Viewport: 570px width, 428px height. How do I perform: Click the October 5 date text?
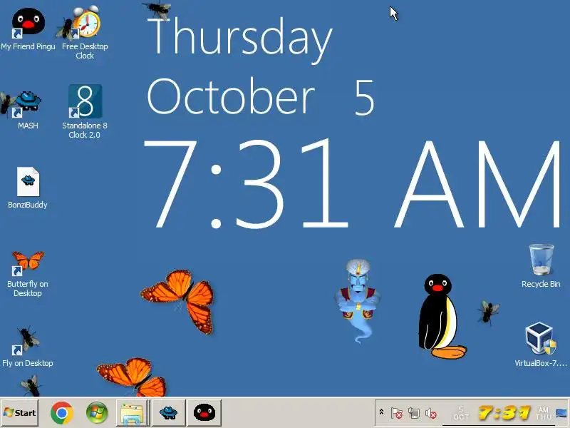tap(260, 97)
